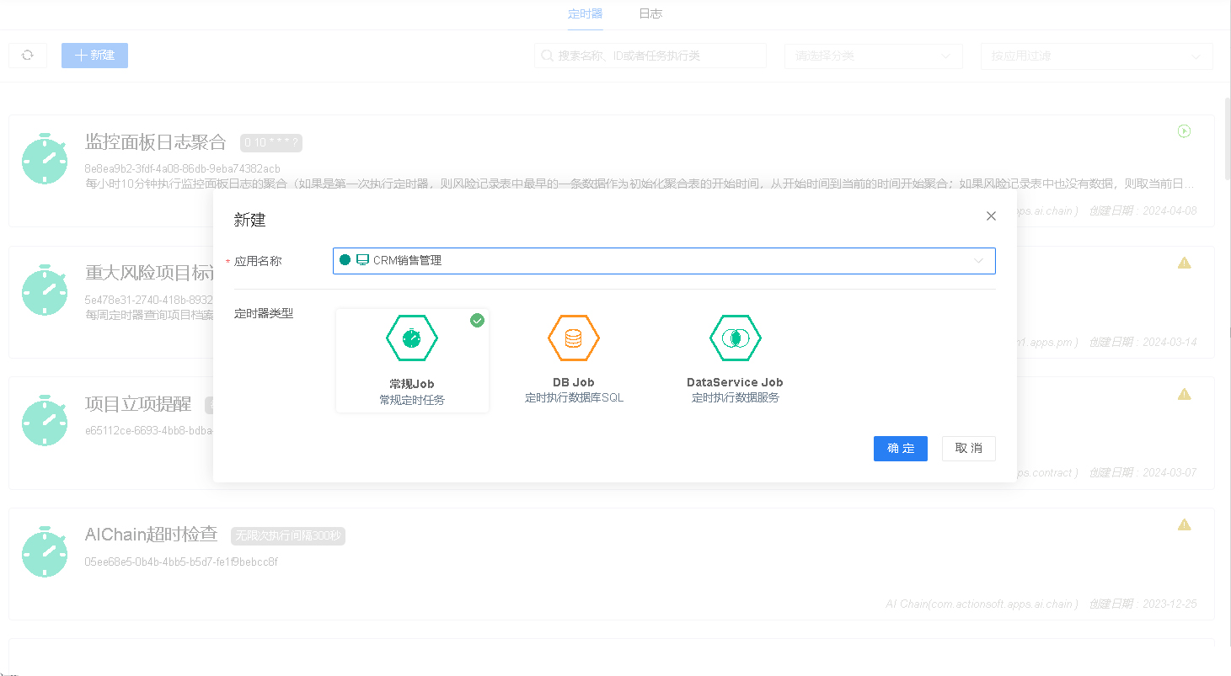Focus the search box for name or ID
Image resolution: width=1231 pixels, height=676 pixels.
click(x=650, y=56)
